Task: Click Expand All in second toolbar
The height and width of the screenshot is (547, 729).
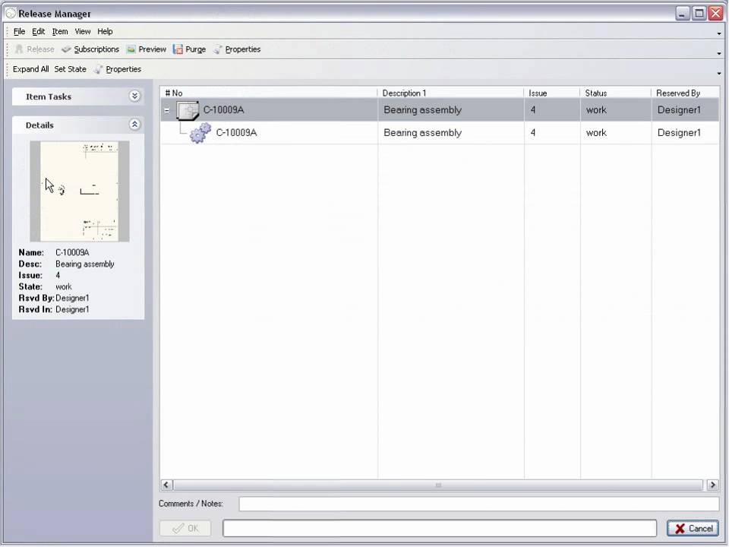Action: [x=30, y=69]
